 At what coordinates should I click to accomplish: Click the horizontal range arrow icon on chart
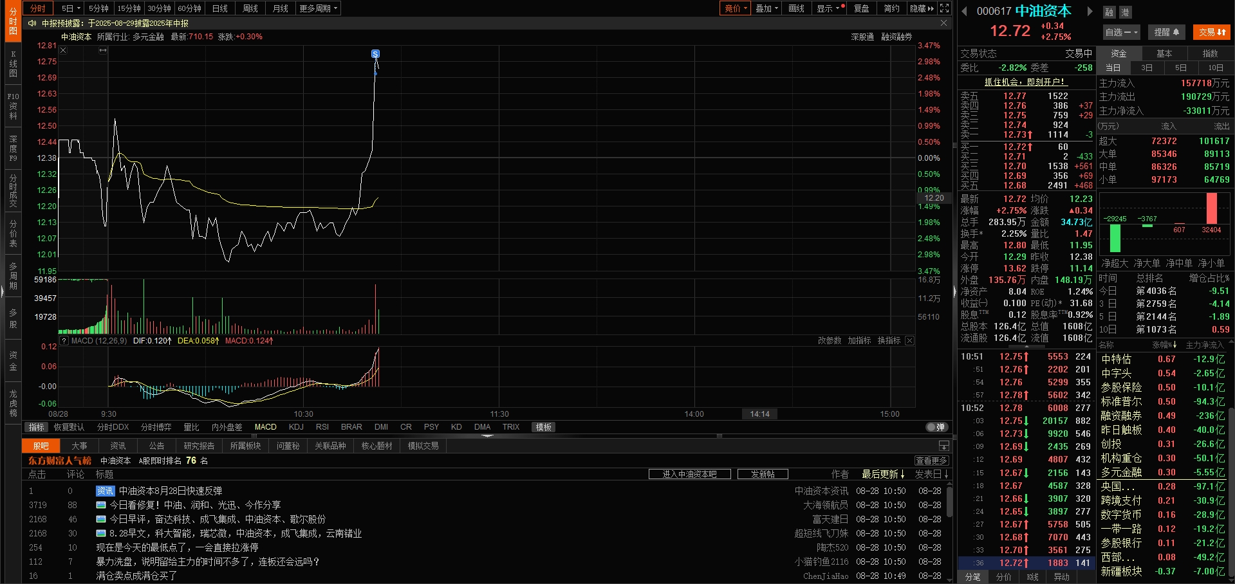tap(102, 50)
